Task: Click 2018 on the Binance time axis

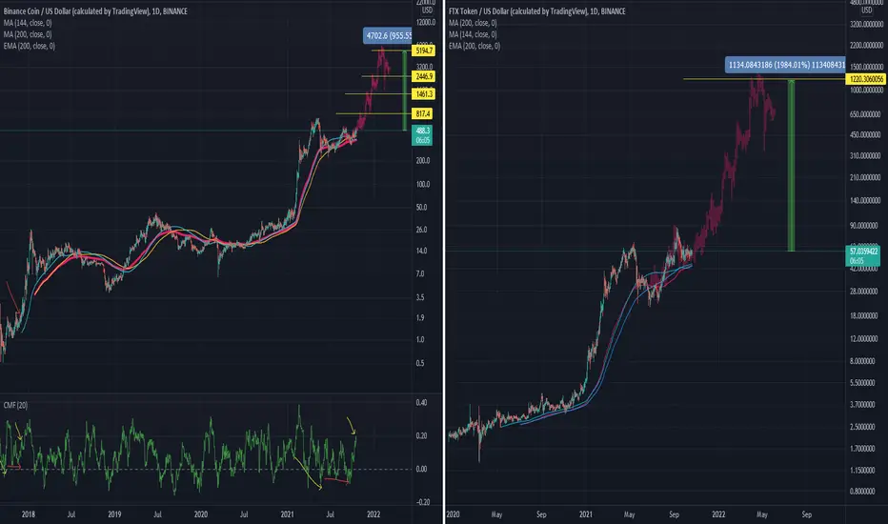Action: 29,514
